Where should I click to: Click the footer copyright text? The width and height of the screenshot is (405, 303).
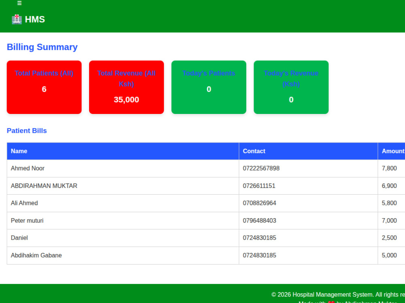click(338, 295)
